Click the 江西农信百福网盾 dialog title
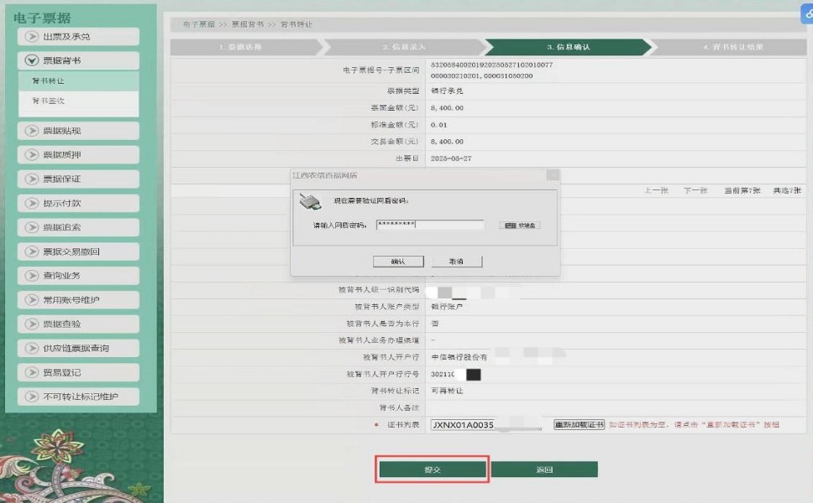Viewport: 813px width, 503px height. pos(324,175)
